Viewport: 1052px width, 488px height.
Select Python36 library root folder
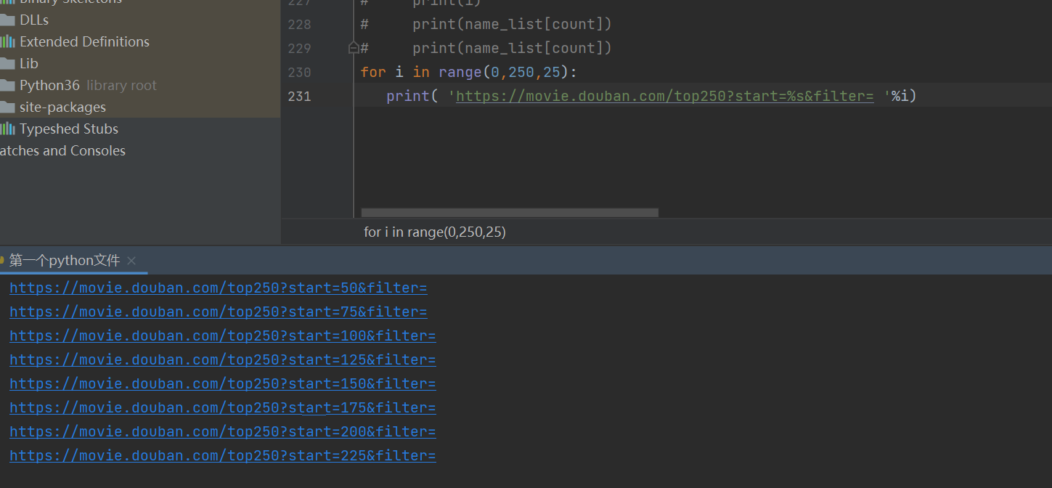point(88,85)
